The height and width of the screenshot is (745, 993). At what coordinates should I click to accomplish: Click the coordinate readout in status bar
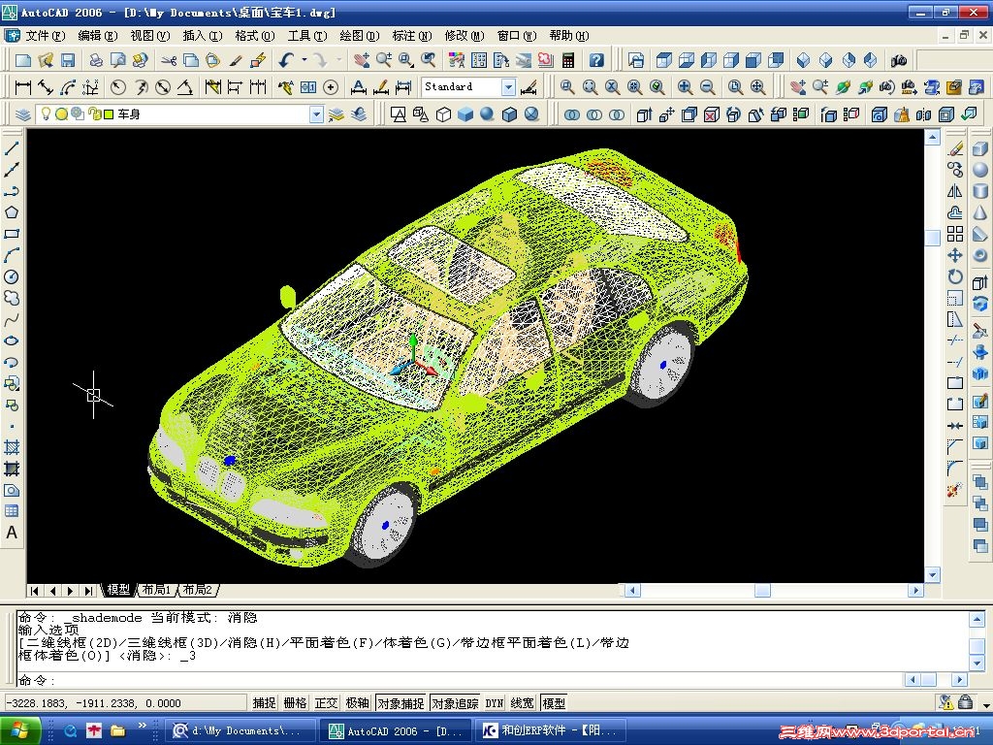pos(125,703)
